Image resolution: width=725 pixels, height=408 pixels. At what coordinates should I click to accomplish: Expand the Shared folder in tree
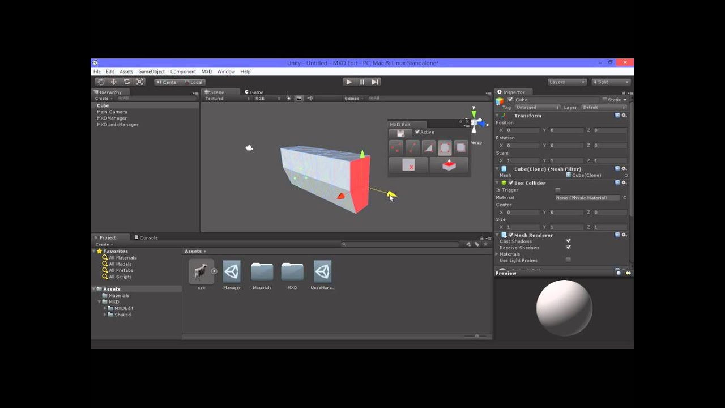pos(105,314)
